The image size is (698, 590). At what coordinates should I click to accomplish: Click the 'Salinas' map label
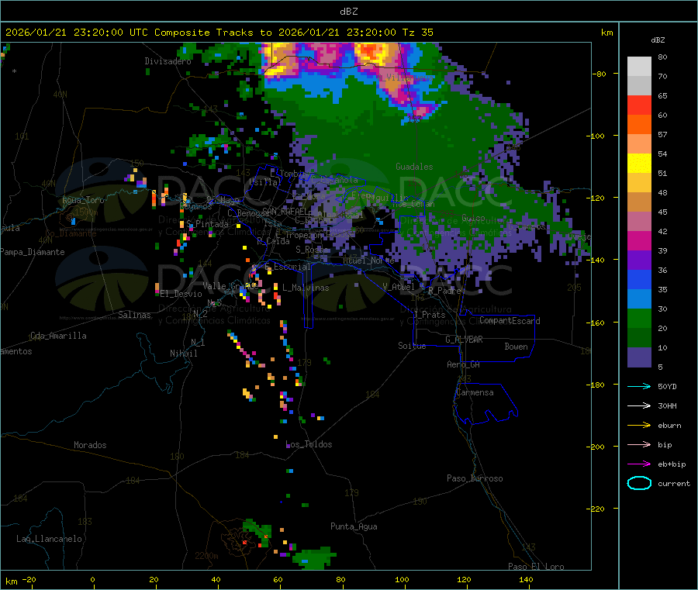[x=134, y=315]
